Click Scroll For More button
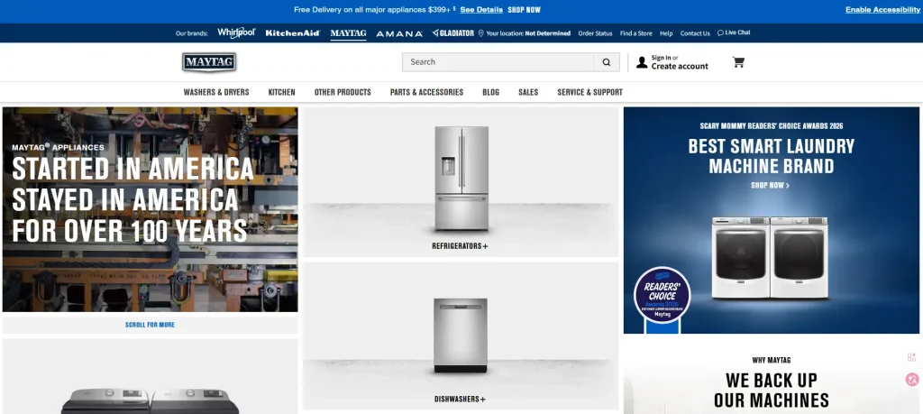Viewport: 923px width, 414px height. (x=151, y=325)
